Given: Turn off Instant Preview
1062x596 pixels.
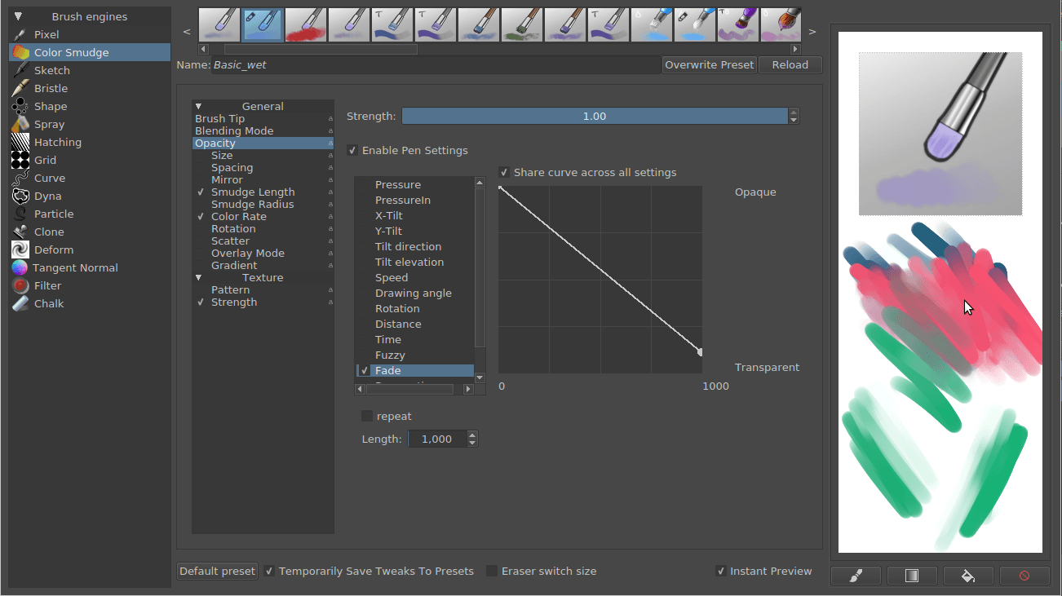Looking at the screenshot, I should point(721,571).
